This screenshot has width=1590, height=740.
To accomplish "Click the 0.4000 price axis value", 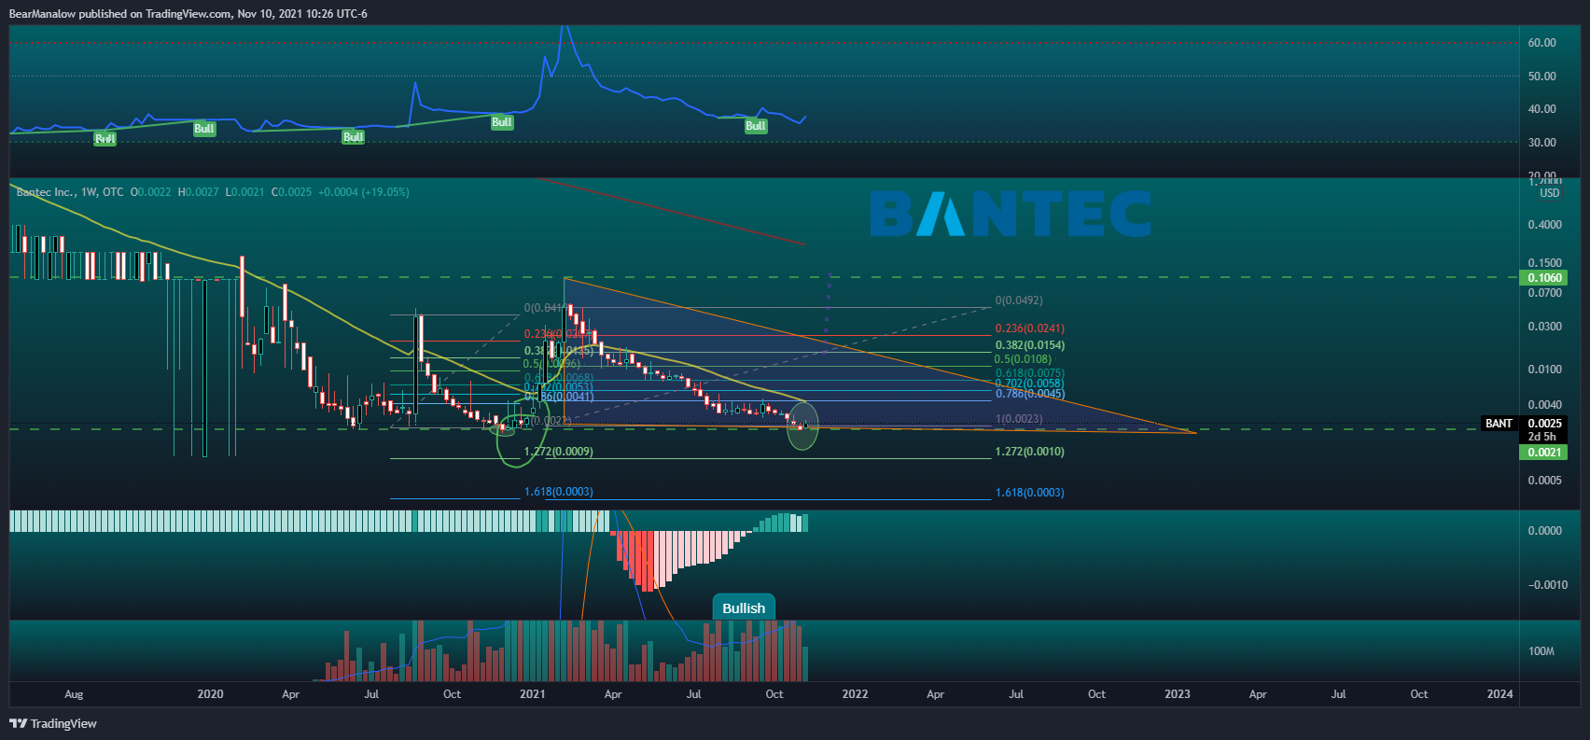I will click(x=1544, y=225).
